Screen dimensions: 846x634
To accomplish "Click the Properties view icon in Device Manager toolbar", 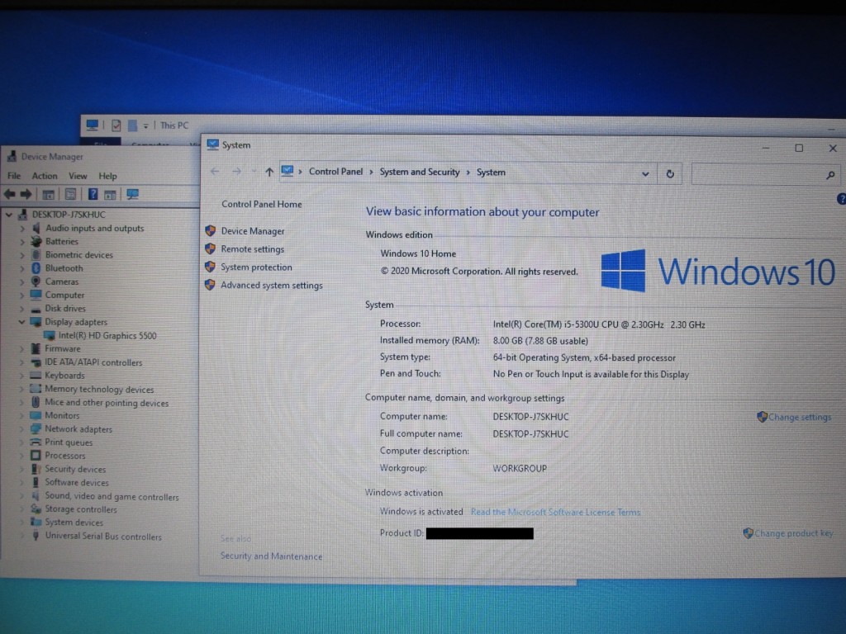I will (x=70, y=194).
